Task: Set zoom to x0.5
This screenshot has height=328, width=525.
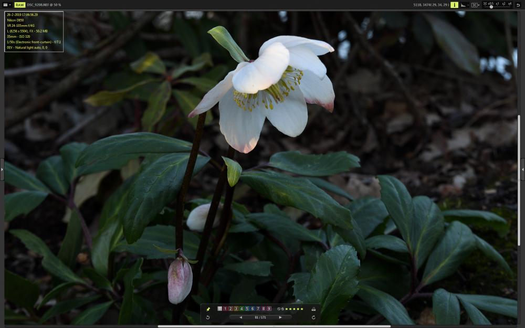Action: point(491,4)
